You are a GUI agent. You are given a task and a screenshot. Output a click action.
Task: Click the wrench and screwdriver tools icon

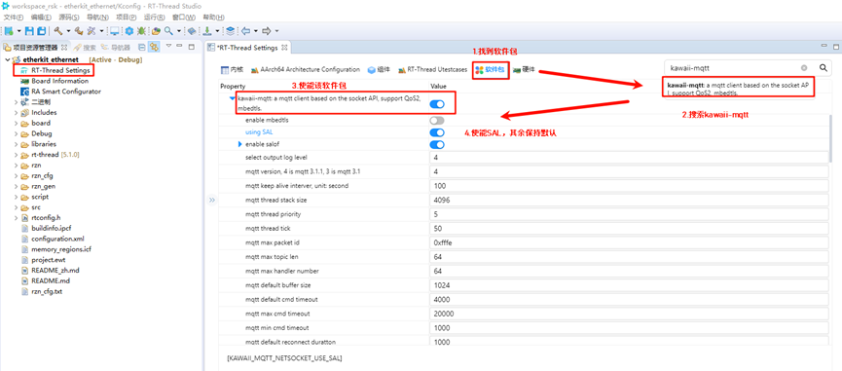[x=92, y=31]
